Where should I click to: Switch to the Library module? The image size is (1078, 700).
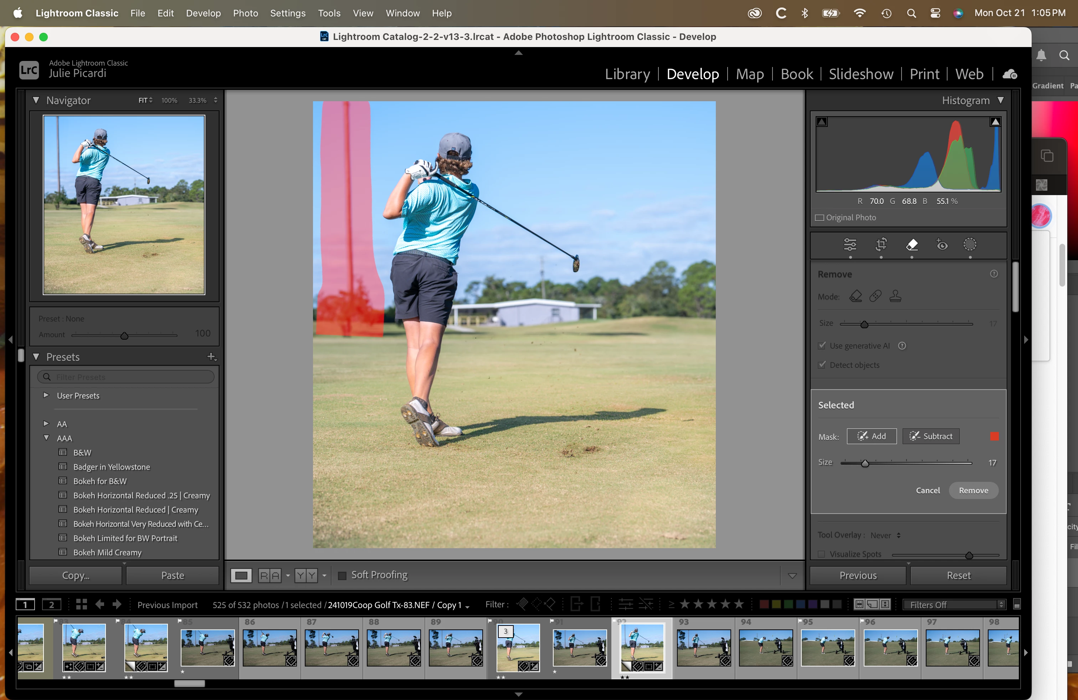[627, 74]
